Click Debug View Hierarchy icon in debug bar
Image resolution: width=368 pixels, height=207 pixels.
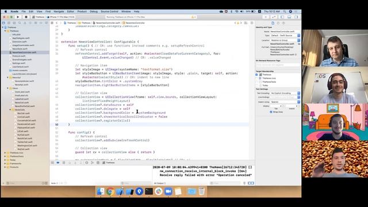click(87, 163)
